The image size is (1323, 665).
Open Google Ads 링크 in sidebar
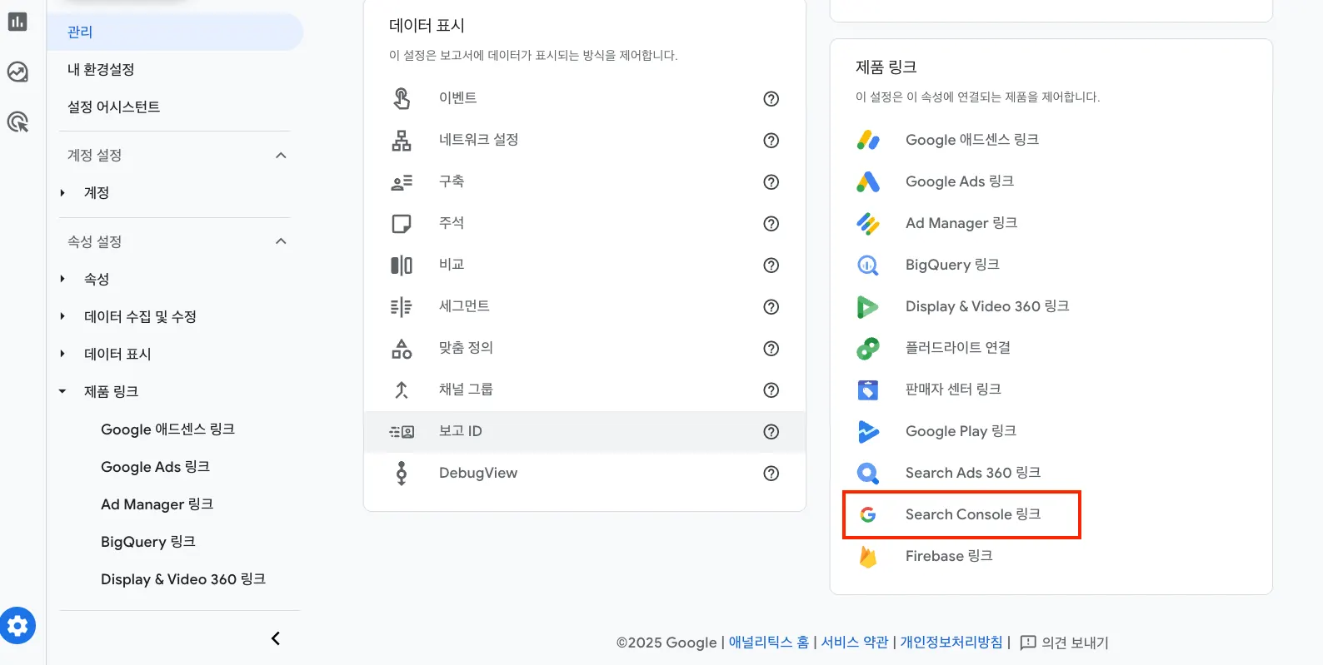click(155, 467)
